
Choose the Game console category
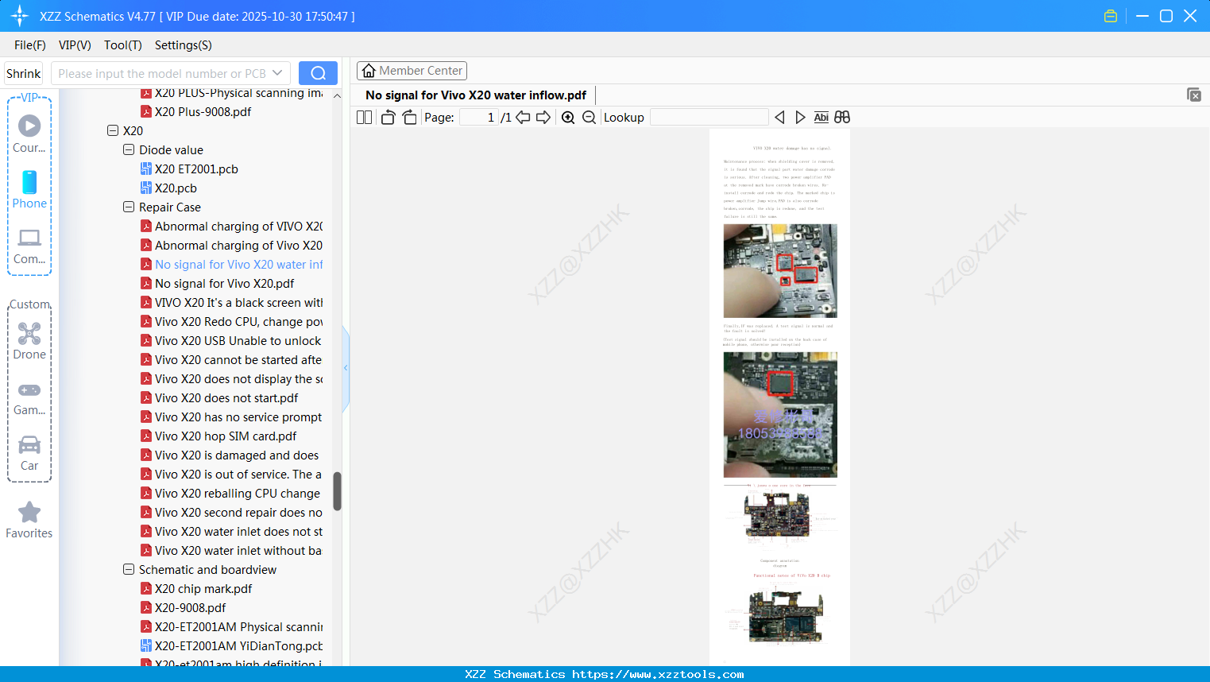pyautogui.click(x=29, y=399)
